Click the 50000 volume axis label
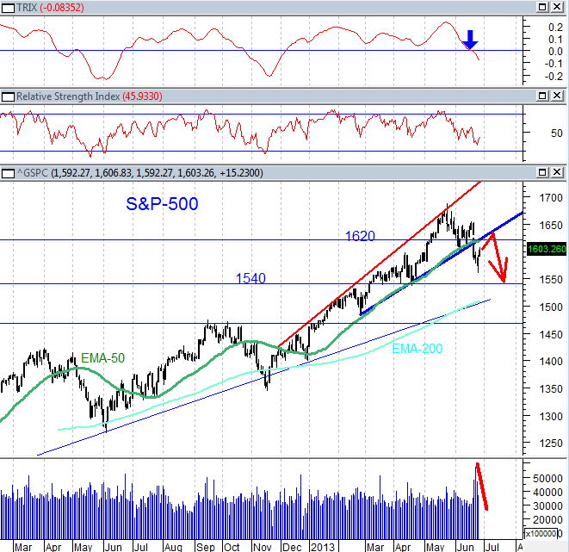 pyautogui.click(x=547, y=479)
